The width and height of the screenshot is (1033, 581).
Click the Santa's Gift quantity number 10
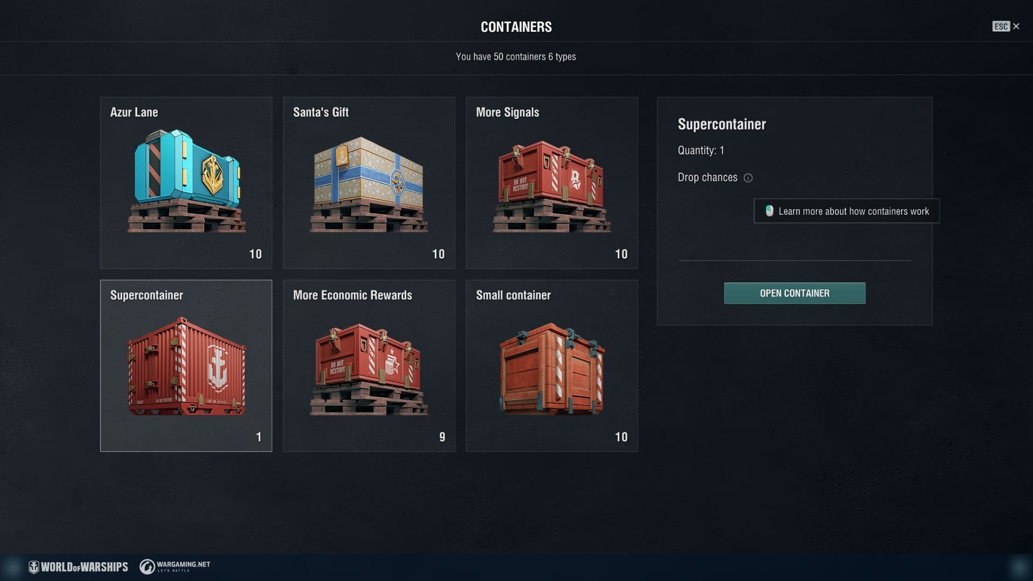pyautogui.click(x=438, y=254)
